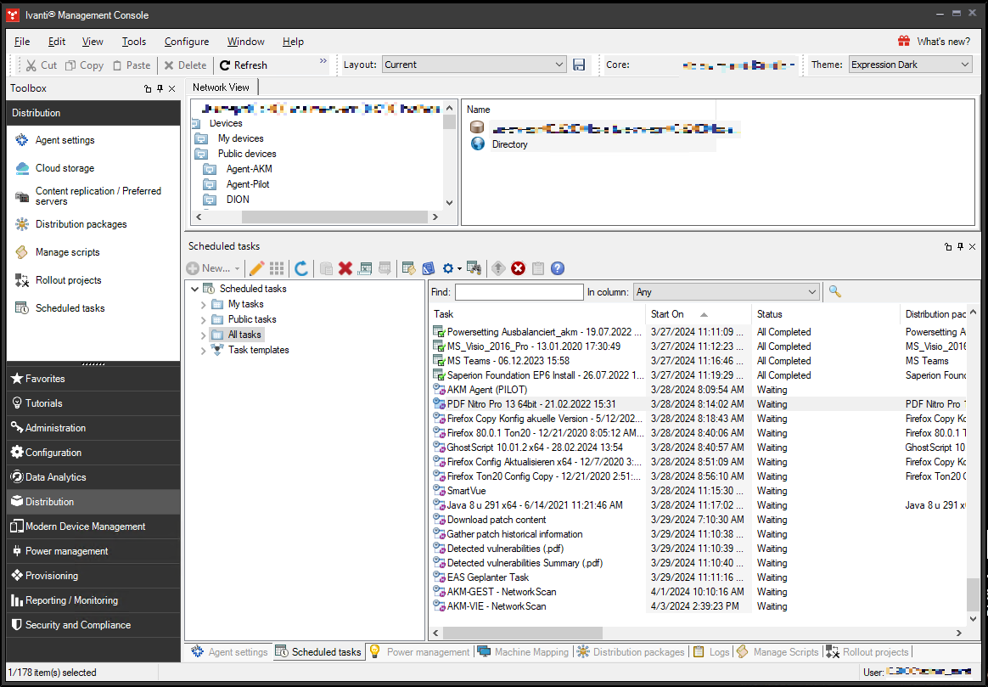Open Manage scripts in the Toolbox
Image resolution: width=988 pixels, height=687 pixels.
click(x=67, y=252)
